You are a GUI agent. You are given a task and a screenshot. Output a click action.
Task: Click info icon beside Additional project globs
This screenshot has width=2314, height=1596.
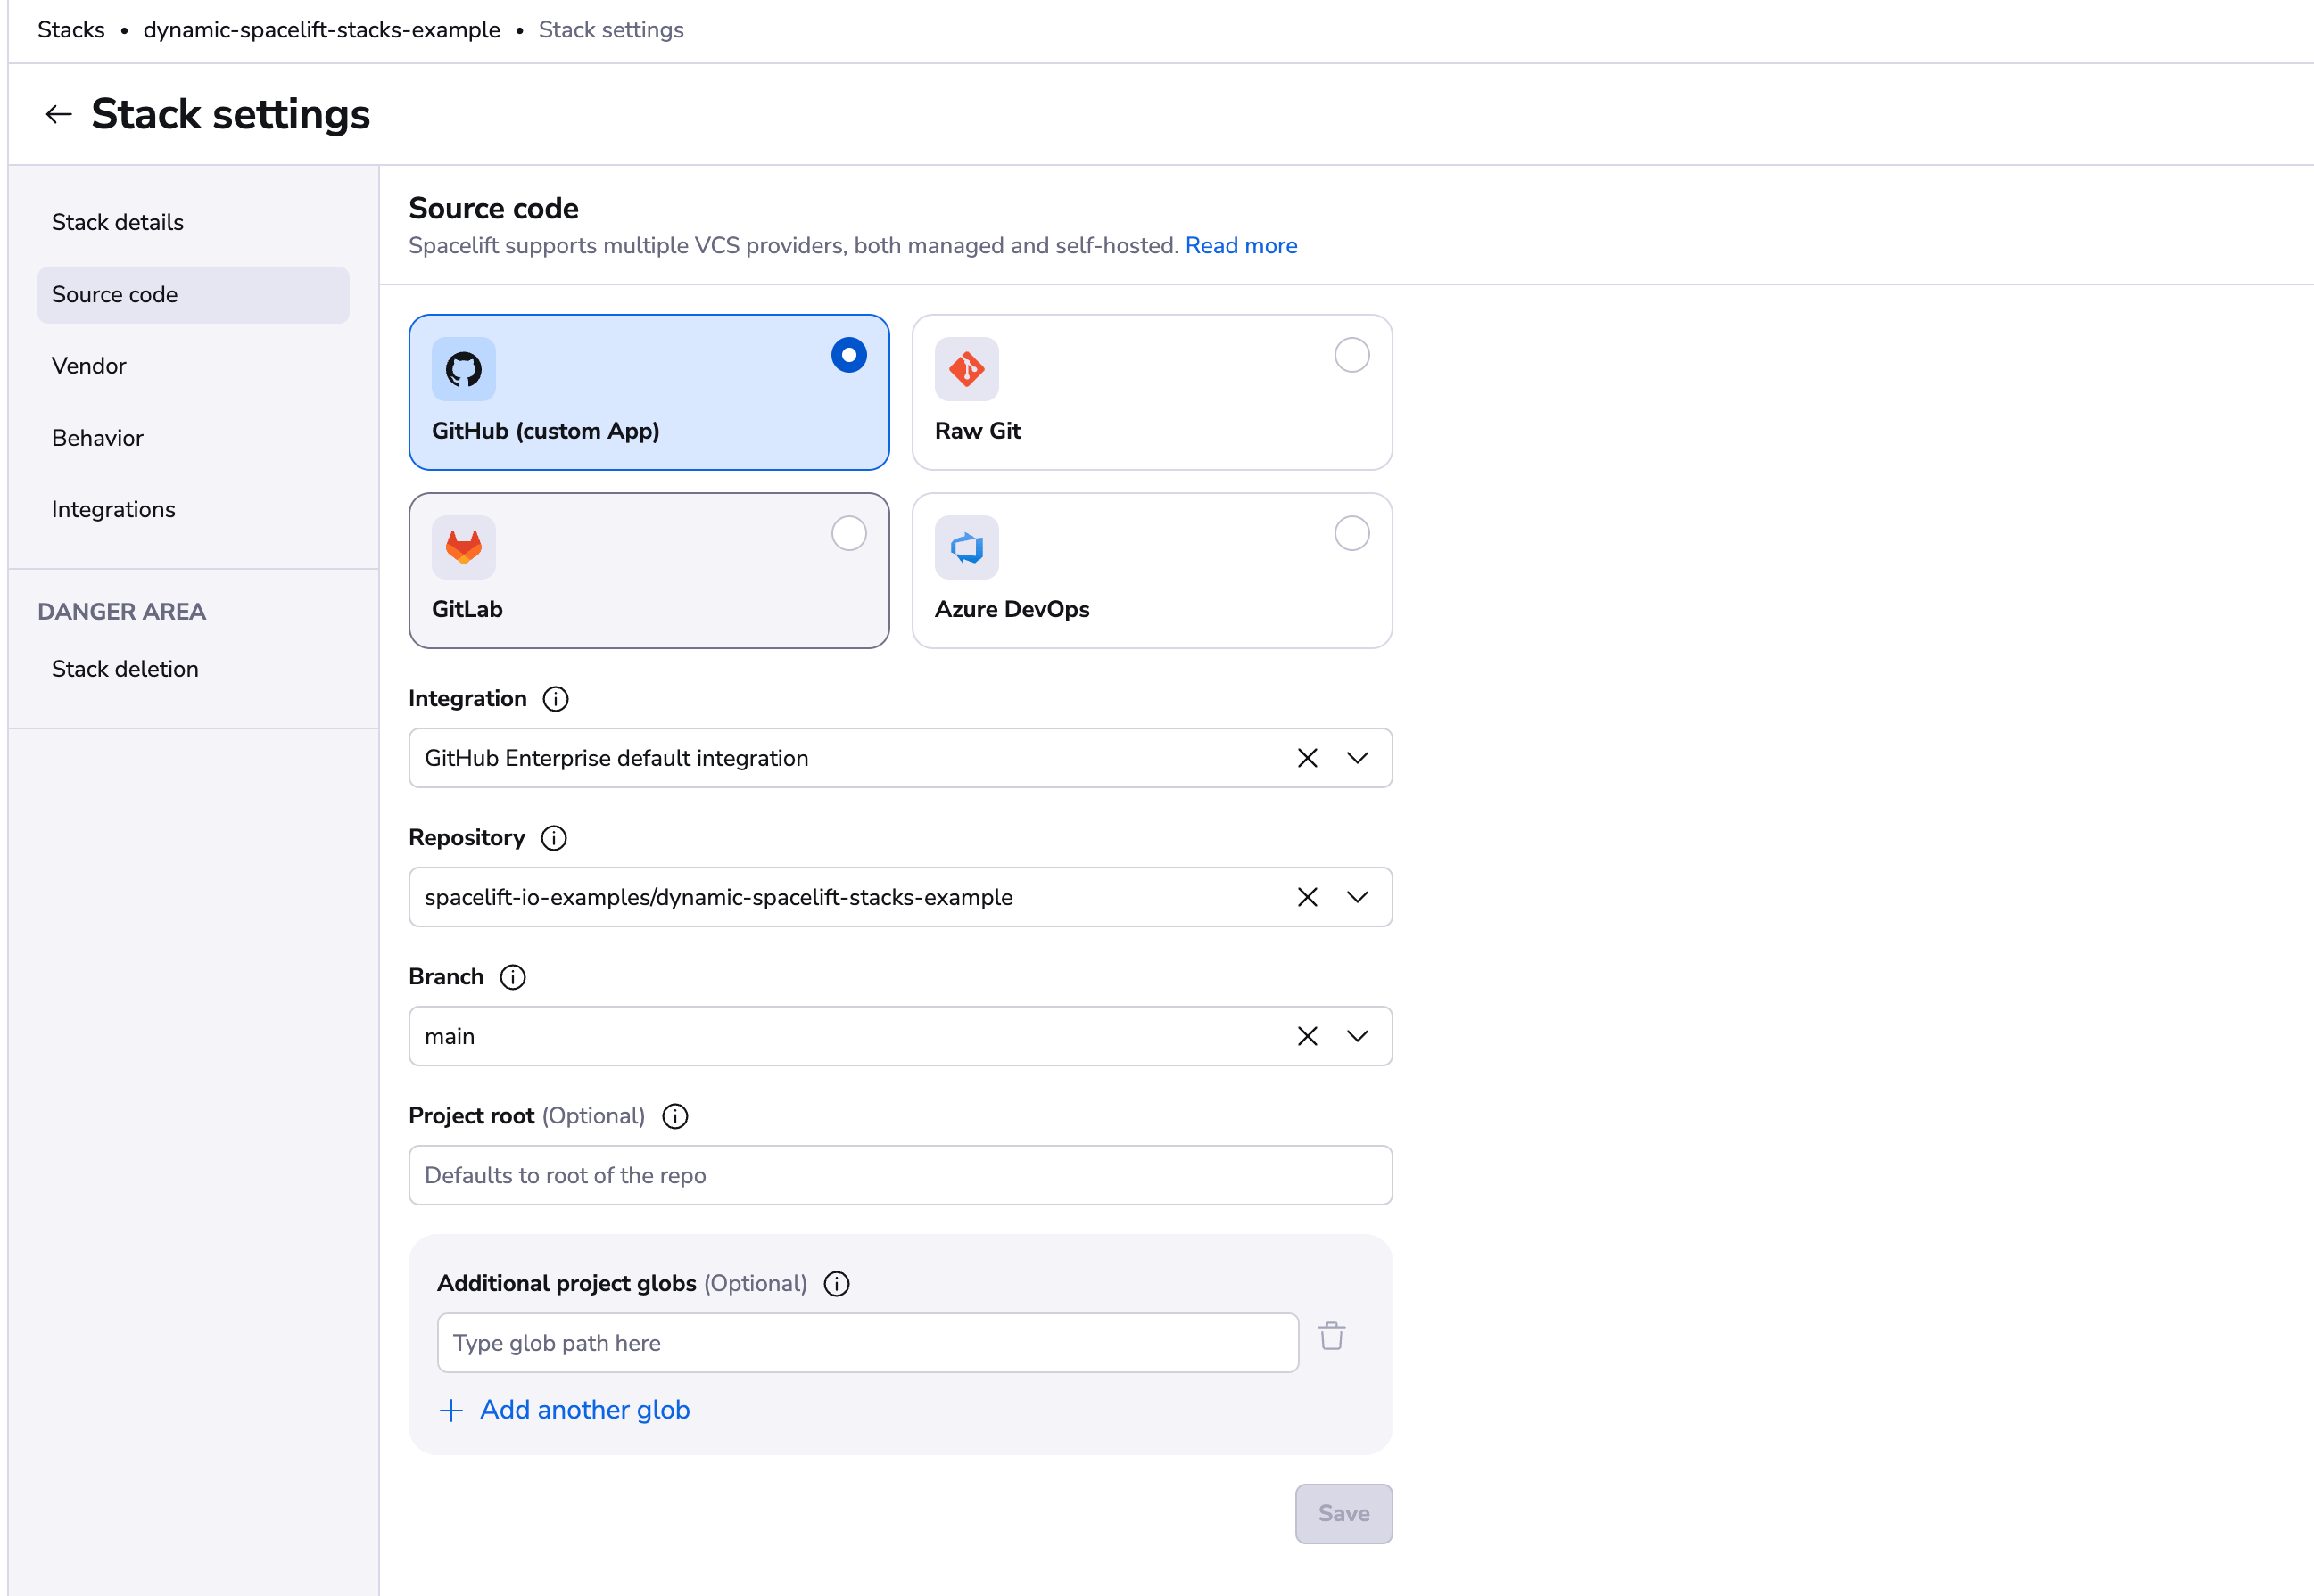pos(837,1284)
